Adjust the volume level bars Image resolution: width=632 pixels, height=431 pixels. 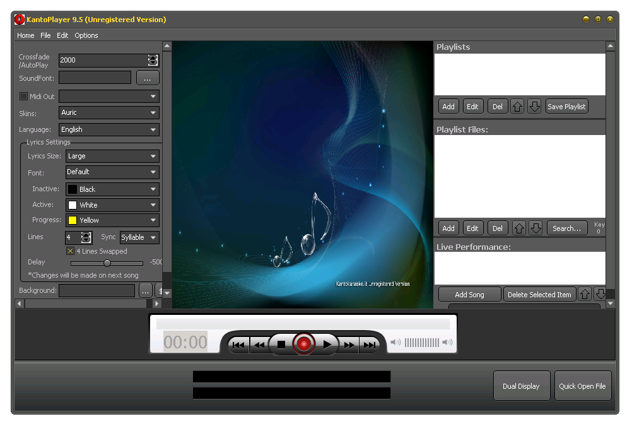coord(421,342)
